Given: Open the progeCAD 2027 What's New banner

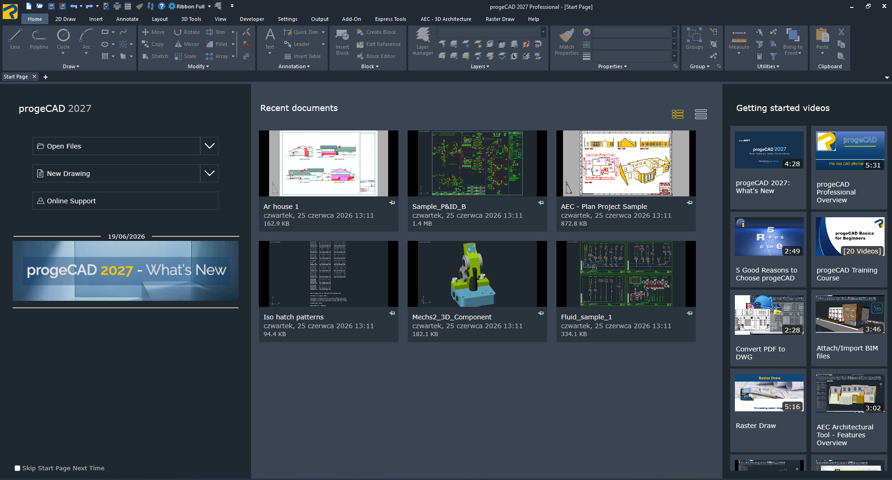Looking at the screenshot, I should pos(126,271).
